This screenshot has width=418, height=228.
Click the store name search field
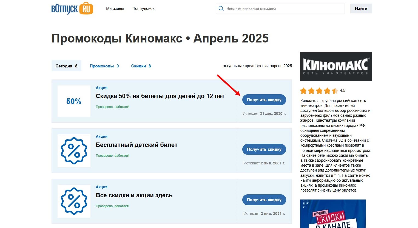point(280,8)
